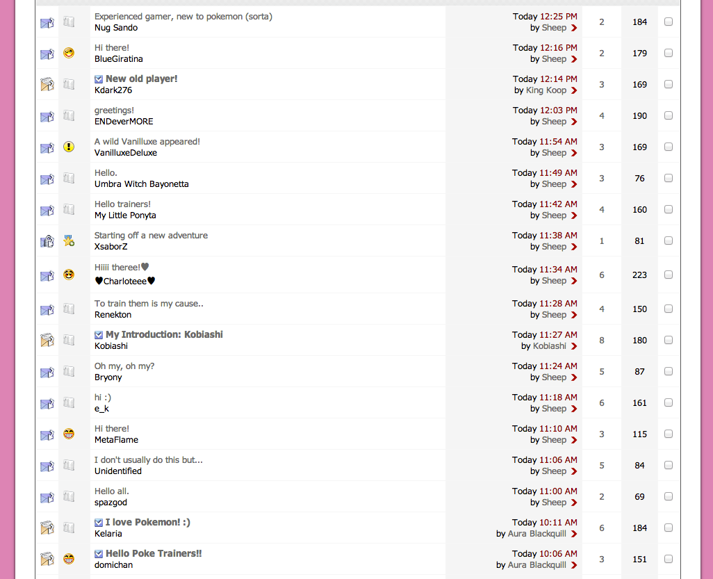Click the tick-box icon before 'New old player!'
The width and height of the screenshot is (713, 579).
click(x=99, y=79)
